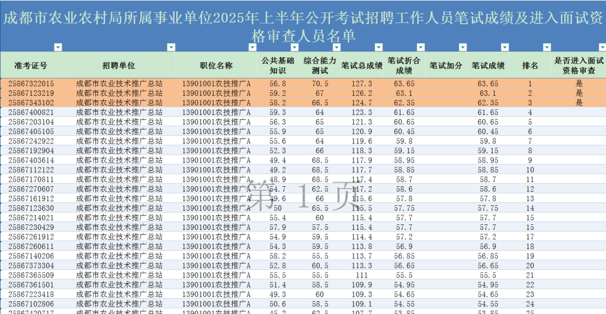This screenshot has width=606, height=314.
Task: Open the 笔试折合成绩 column filter arrow
Action: pyautogui.click(x=420, y=47)
